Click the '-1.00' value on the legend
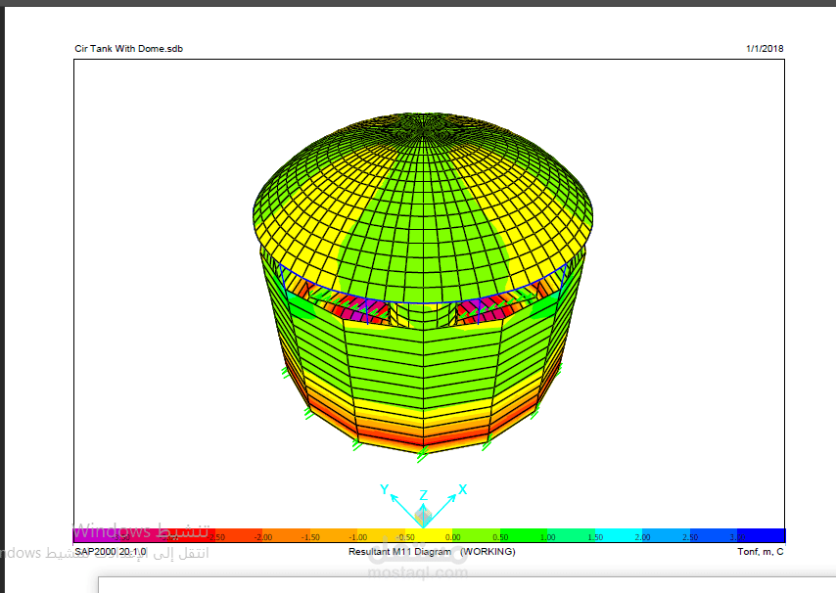The height and width of the screenshot is (593, 836). pyautogui.click(x=358, y=537)
